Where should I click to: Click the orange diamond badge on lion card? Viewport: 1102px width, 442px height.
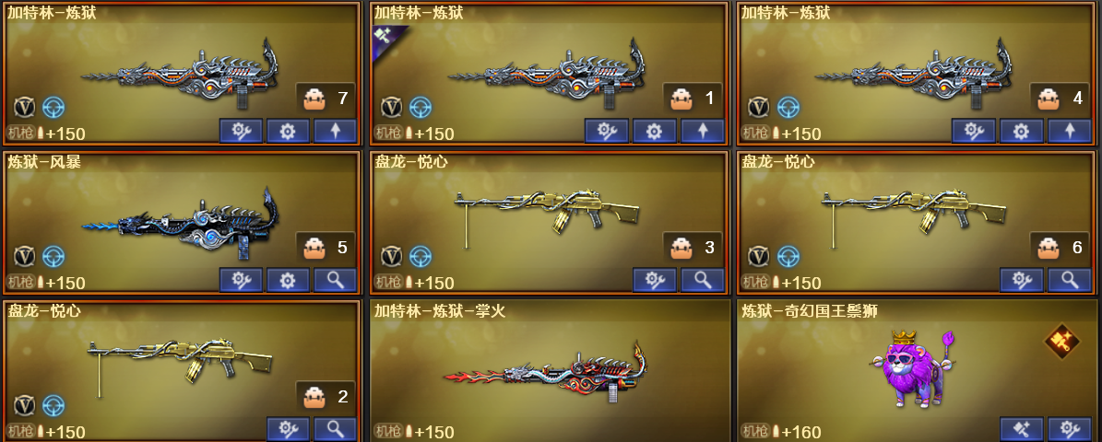click(x=1061, y=341)
